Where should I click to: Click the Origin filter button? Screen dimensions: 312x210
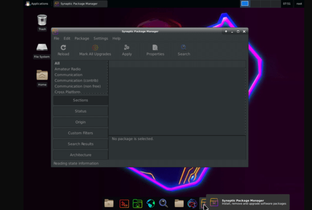click(80, 122)
